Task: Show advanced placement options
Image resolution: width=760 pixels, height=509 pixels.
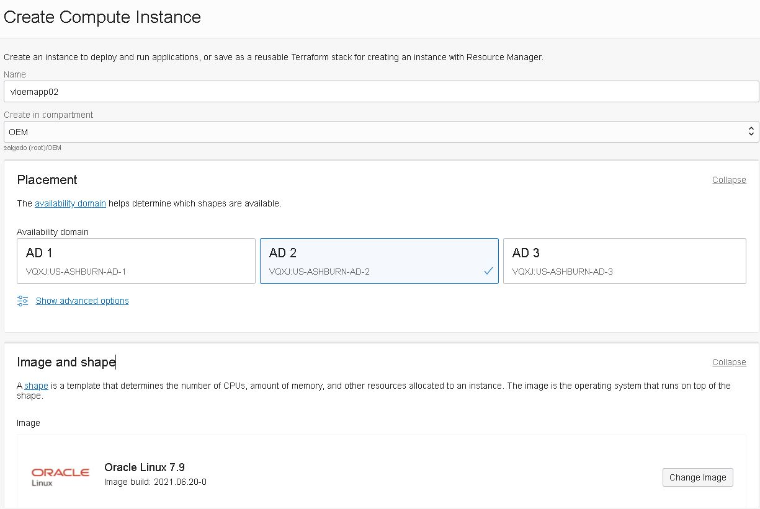Action: point(82,301)
